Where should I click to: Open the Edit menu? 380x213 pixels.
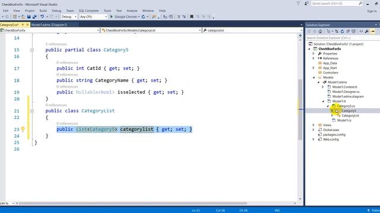[5, 11]
